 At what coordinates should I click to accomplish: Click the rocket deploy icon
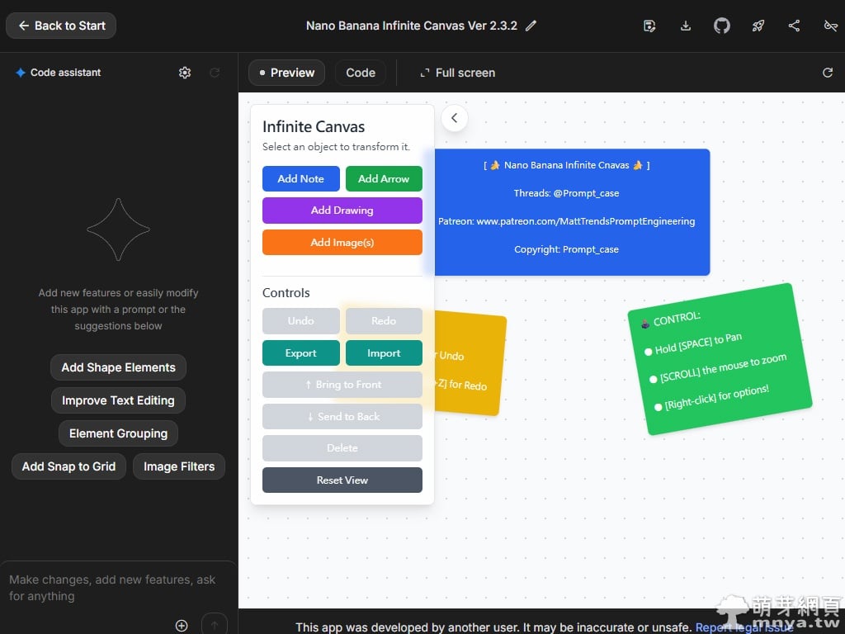758,26
